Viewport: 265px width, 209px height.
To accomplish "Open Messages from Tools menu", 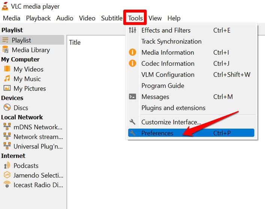I will 191,97.
